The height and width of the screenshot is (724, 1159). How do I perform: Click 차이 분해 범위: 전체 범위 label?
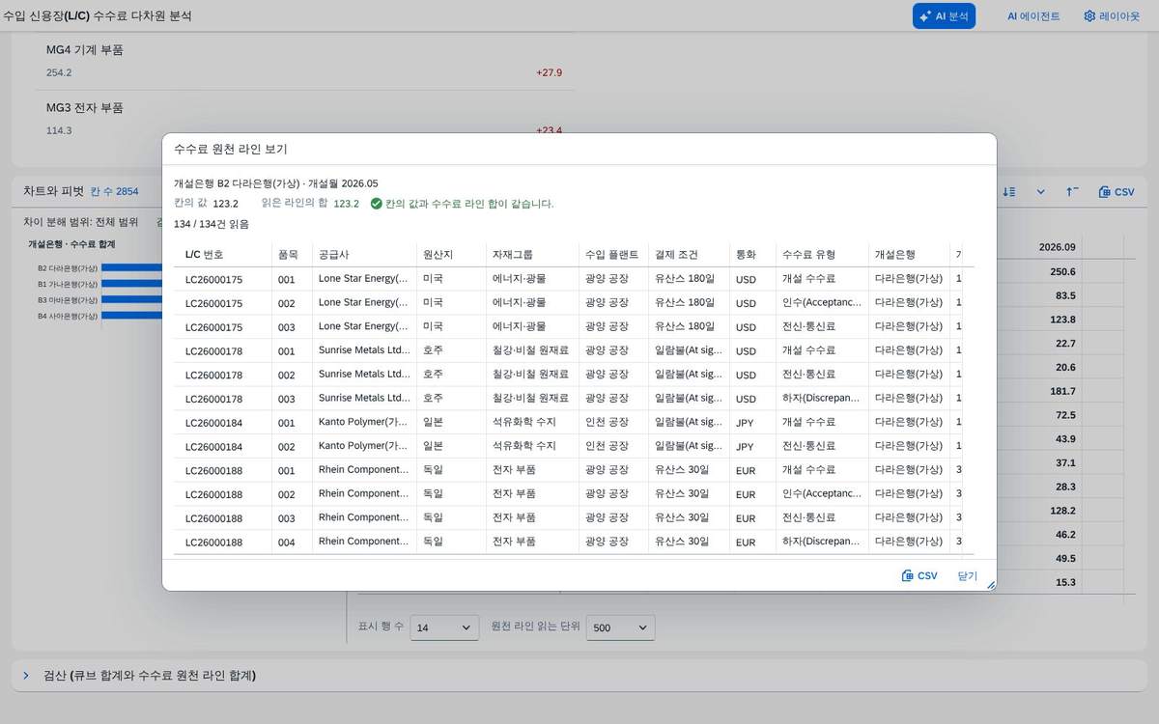click(81, 222)
